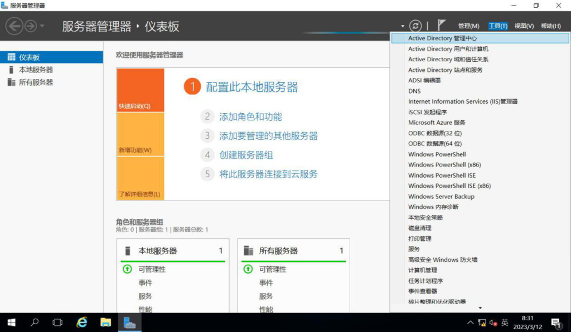The width and height of the screenshot is (571, 332).
Task: Select the 了解详细信息(L) tile
Action: coord(141,179)
